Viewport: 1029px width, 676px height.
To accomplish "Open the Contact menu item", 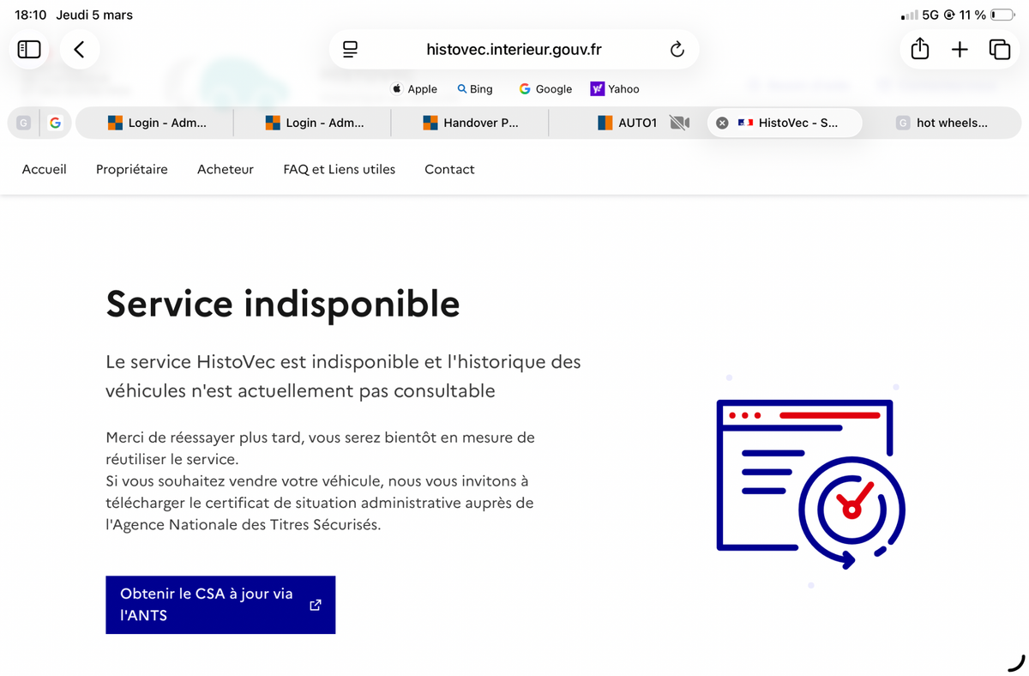I will pyautogui.click(x=449, y=169).
